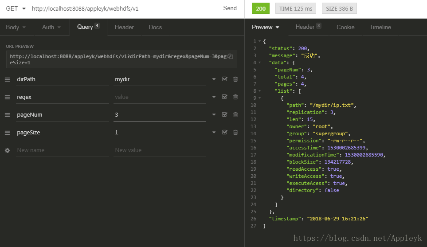427x247 pixels.
Task: Click the "/mydir/ip.txt" path value
Action: point(332,105)
